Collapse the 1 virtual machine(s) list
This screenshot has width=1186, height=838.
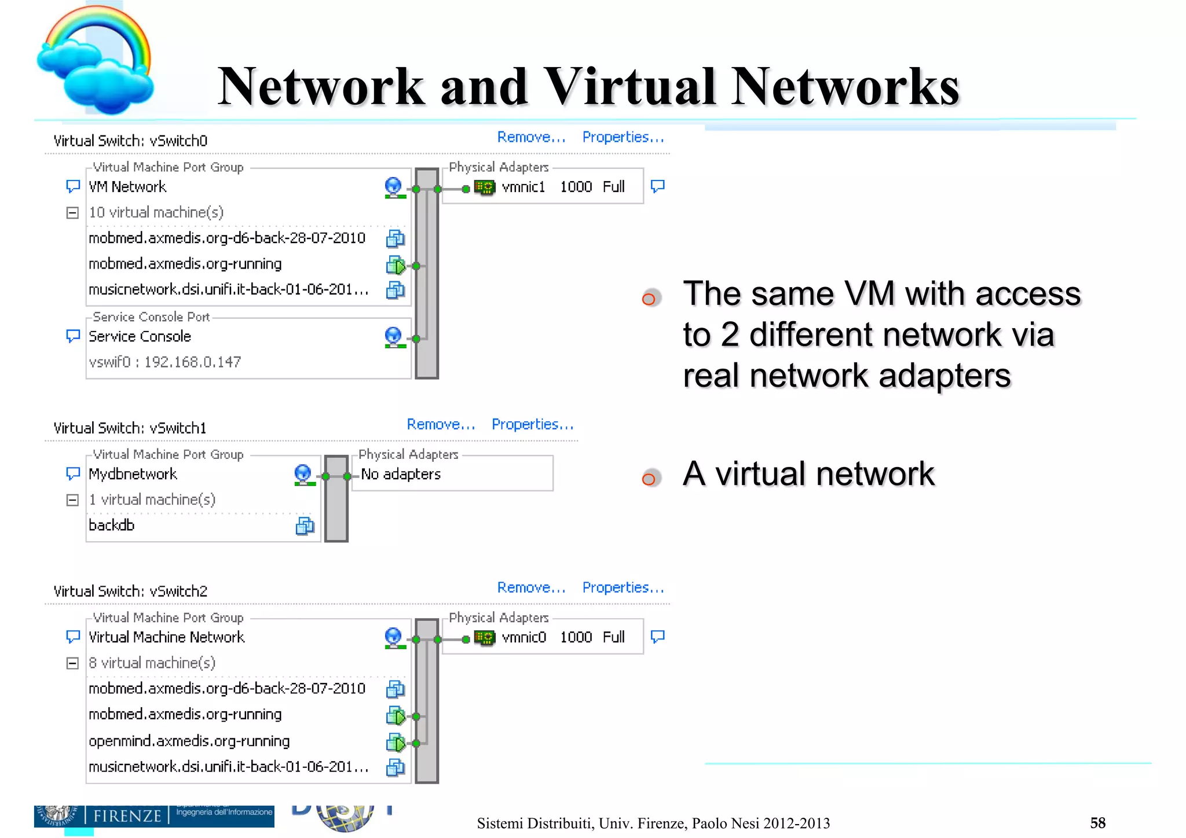pyautogui.click(x=72, y=500)
